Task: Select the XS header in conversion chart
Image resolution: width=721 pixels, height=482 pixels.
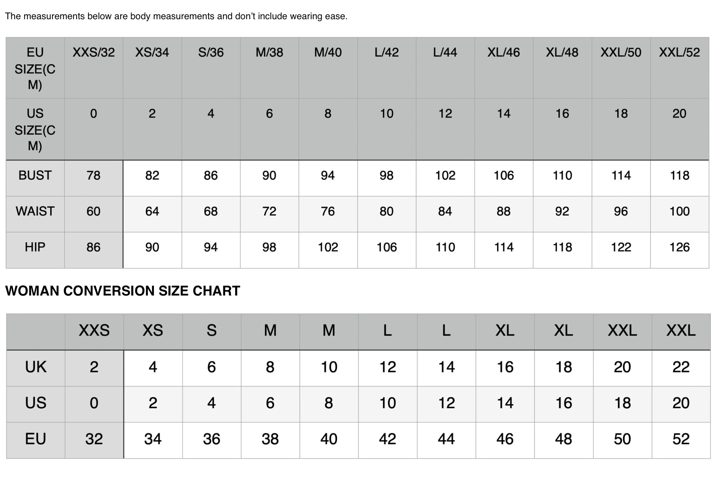Action: coord(153,331)
